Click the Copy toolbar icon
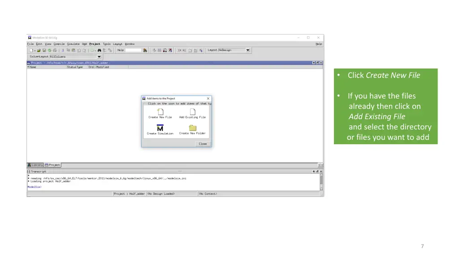Viewport: 459px width, 258px height. tap(68, 50)
